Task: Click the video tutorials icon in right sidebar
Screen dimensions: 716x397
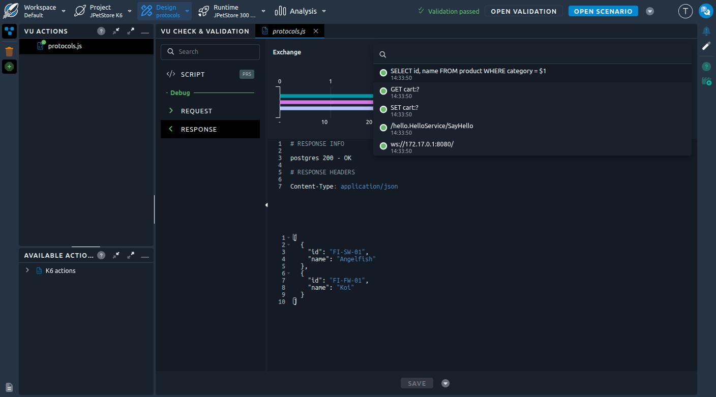Action: pos(706,81)
